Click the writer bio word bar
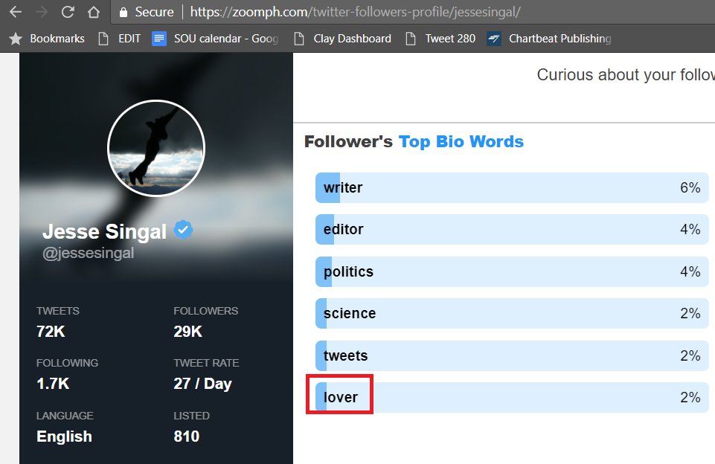The height and width of the screenshot is (464, 715). tap(512, 188)
